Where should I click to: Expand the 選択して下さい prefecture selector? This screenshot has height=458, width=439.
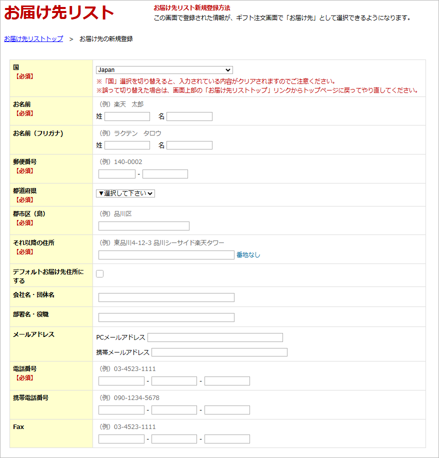click(125, 192)
